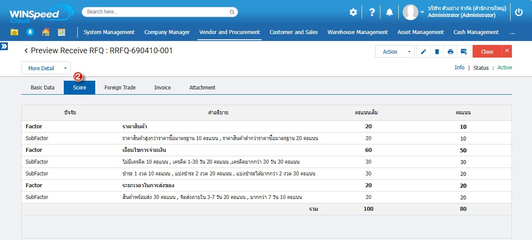Switch to the Foreign Trade tab
This screenshot has width=532, height=240.
click(x=120, y=88)
